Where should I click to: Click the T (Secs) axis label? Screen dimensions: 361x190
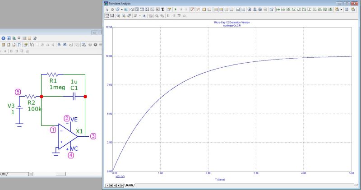click(220, 180)
